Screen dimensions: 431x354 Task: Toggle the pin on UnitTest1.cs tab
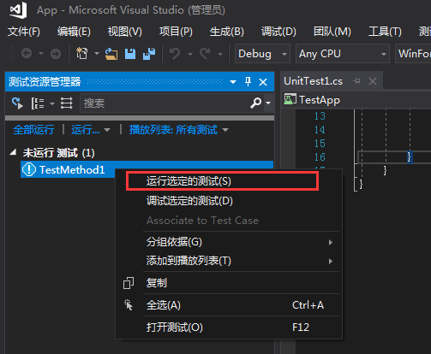click(356, 81)
